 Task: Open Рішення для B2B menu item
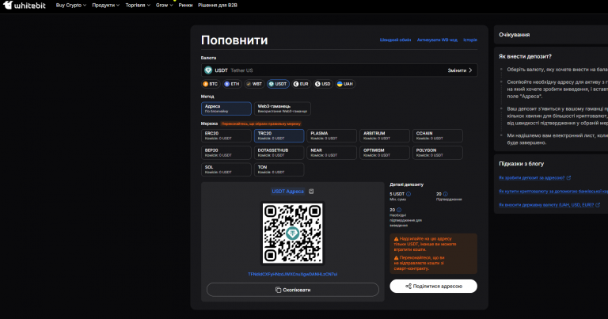pyautogui.click(x=218, y=5)
